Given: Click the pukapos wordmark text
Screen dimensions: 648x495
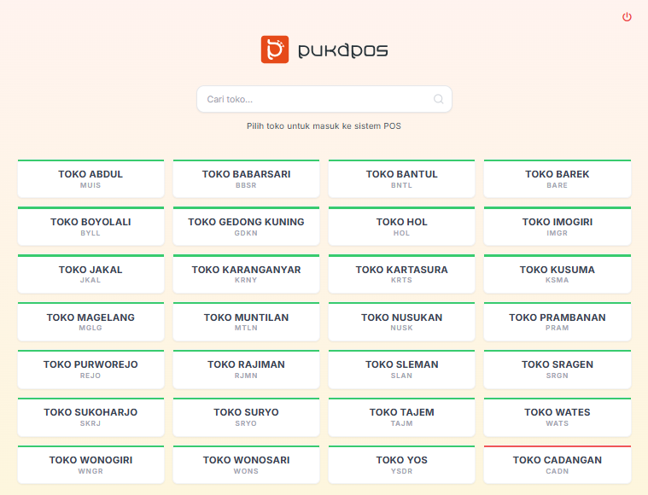Looking at the screenshot, I should (342, 50).
